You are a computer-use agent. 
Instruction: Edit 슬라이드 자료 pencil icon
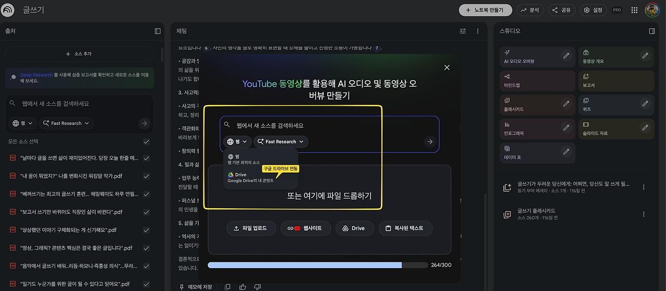coord(645,128)
